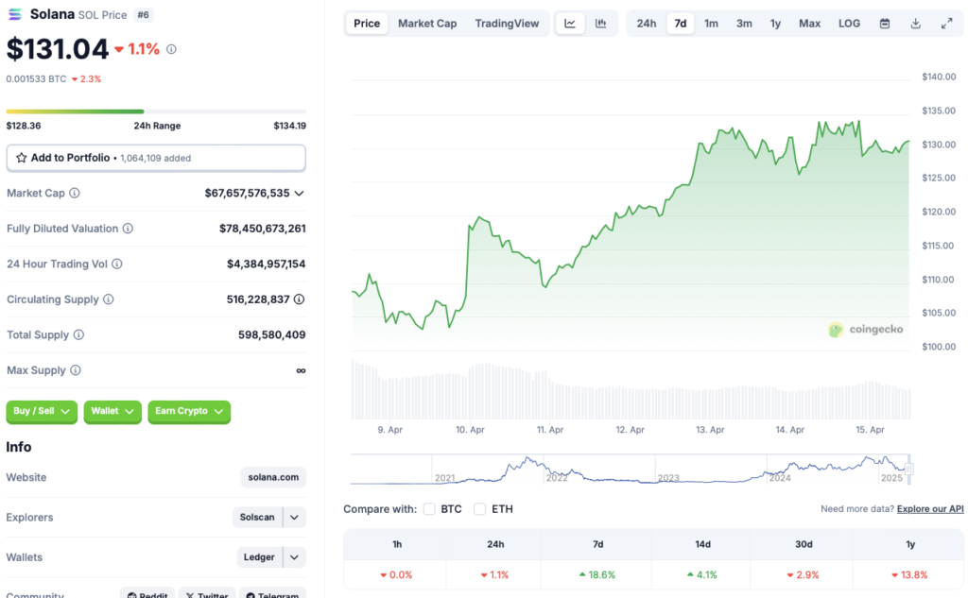Open the Earn Crypto dropdown
Screen dimensions: 968x598
[189, 412]
